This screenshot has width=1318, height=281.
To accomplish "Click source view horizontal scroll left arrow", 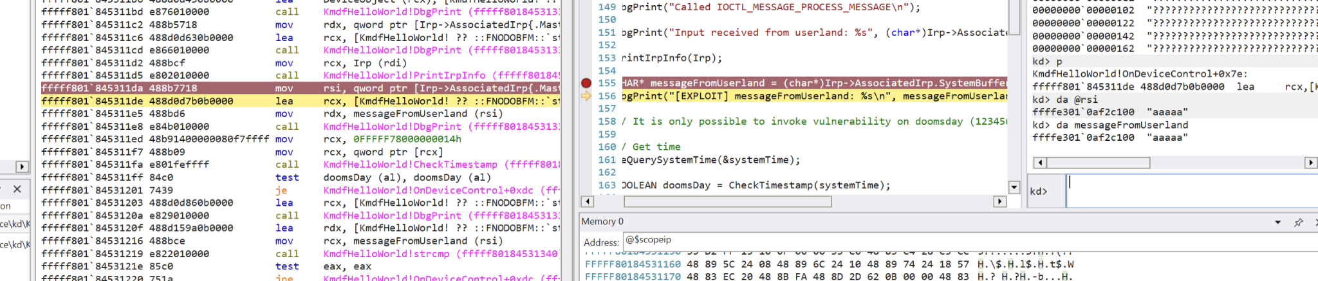I will (586, 202).
